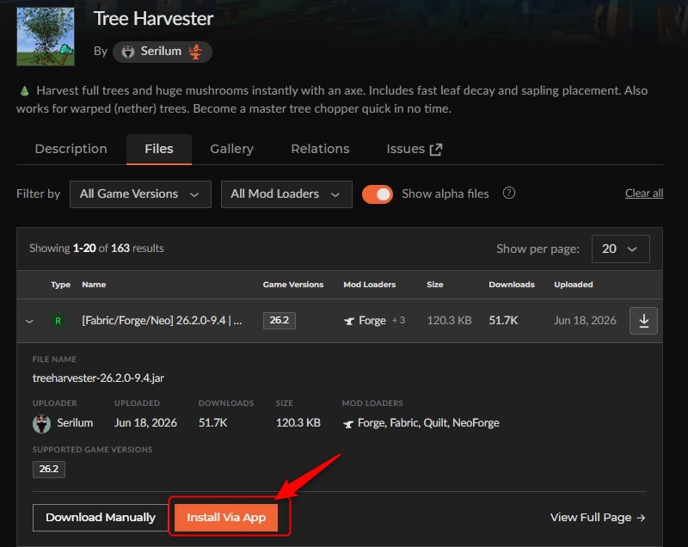Click the Install Via App button

click(x=226, y=518)
